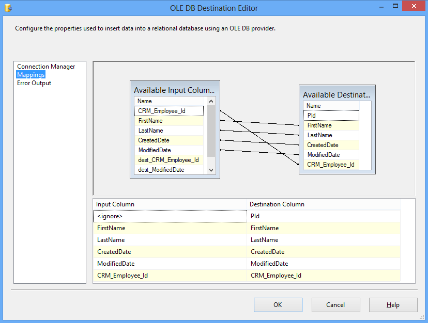Screen dimensions: 428x323
Task: Select CRM_Employee_Id in Available Input Columns
Action: 169,111
